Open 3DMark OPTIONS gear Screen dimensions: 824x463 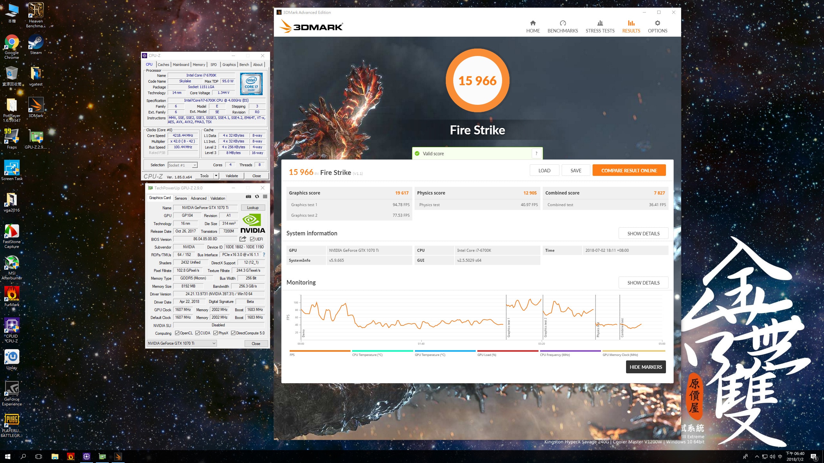(657, 27)
